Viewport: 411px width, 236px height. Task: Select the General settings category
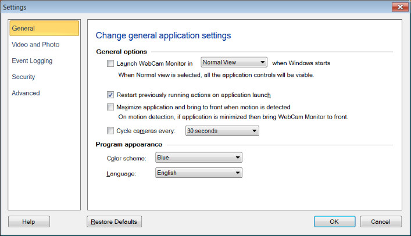(x=44, y=28)
